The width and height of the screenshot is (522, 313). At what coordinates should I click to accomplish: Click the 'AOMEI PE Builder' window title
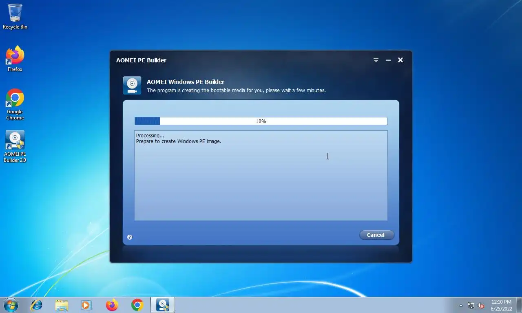pyautogui.click(x=141, y=60)
